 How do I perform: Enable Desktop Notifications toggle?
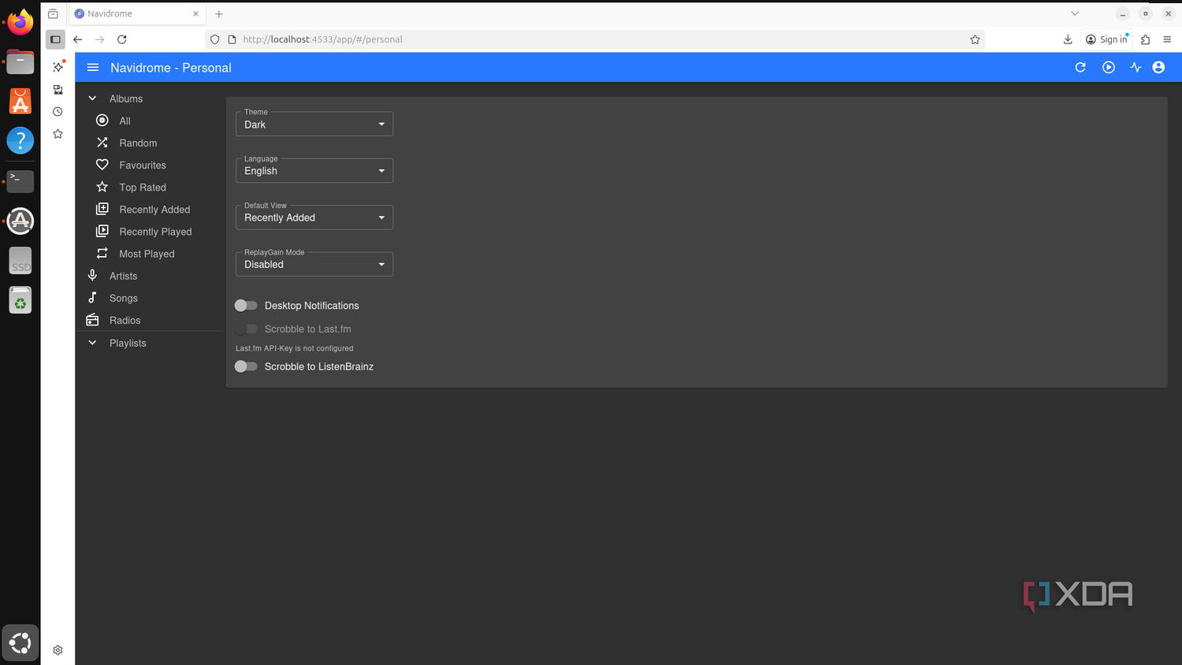pyautogui.click(x=246, y=306)
